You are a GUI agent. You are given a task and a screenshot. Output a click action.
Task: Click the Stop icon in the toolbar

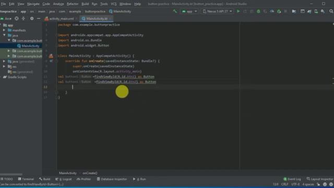click(x=285, y=11)
